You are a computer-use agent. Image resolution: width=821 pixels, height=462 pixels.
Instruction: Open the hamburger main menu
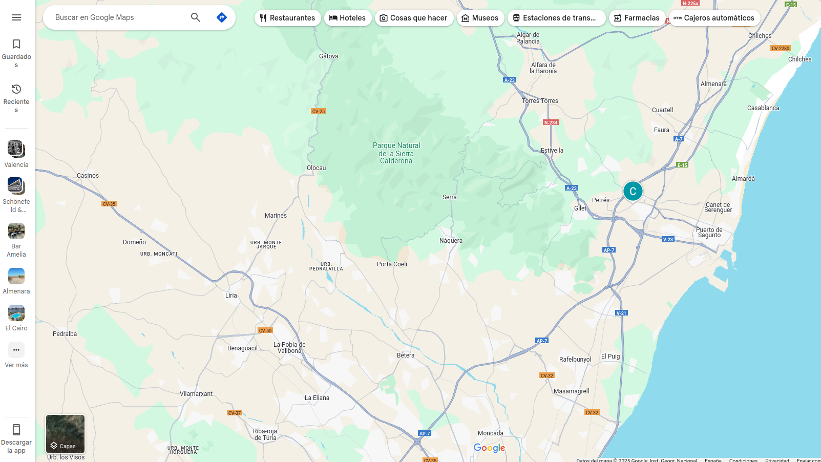pyautogui.click(x=16, y=17)
